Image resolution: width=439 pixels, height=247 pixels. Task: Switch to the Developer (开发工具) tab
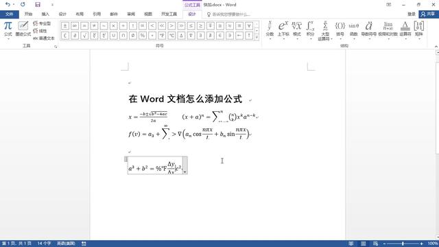[x=169, y=14]
